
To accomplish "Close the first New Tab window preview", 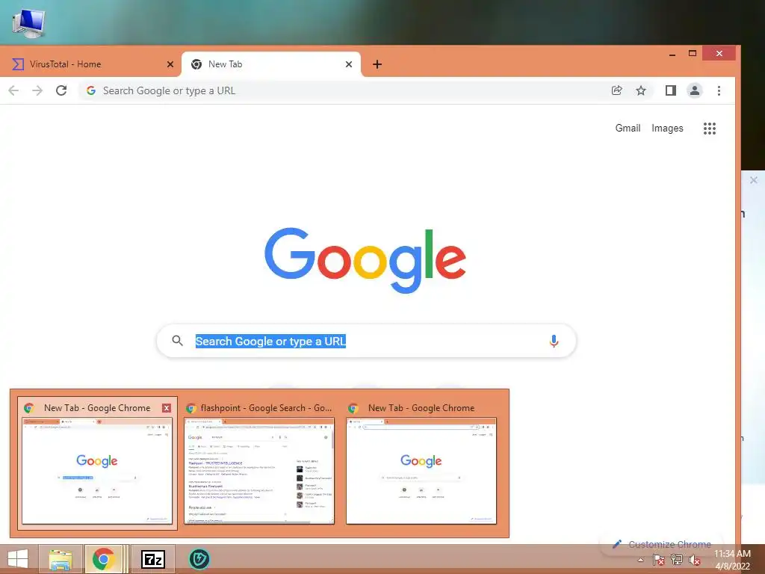I will click(167, 407).
